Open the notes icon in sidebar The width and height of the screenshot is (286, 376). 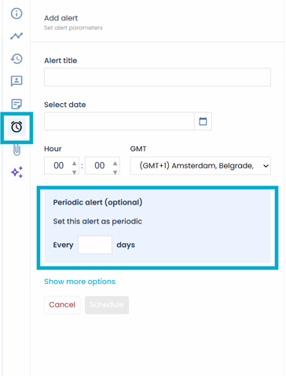(x=16, y=104)
